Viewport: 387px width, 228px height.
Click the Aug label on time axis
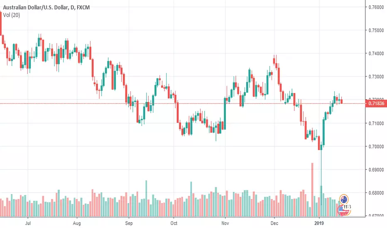77,223
